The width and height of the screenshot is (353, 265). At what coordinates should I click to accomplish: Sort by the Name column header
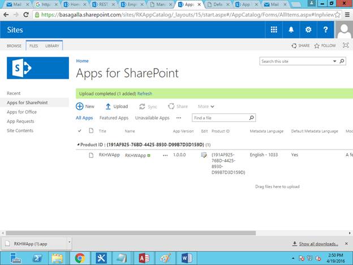[130, 131]
